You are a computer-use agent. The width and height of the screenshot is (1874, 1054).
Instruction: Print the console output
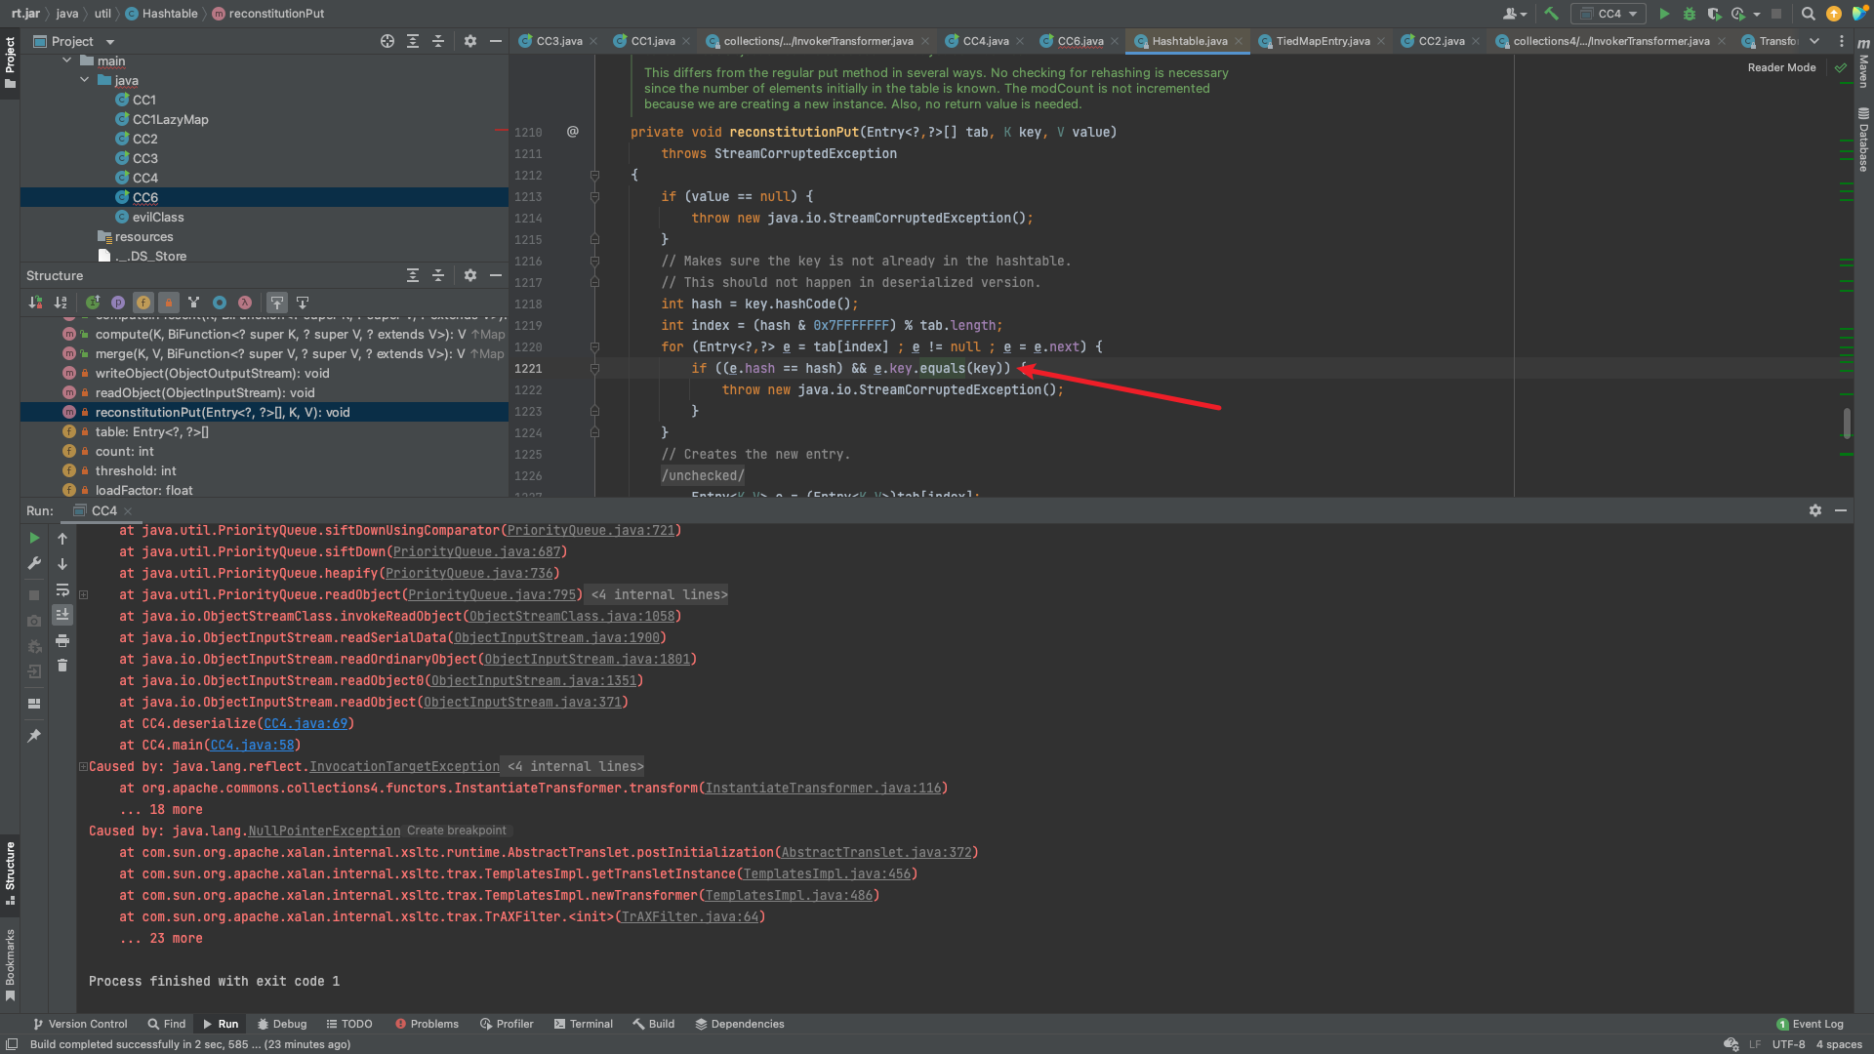point(62,640)
